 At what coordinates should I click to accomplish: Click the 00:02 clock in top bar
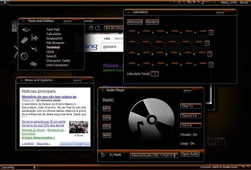click(x=244, y=2)
